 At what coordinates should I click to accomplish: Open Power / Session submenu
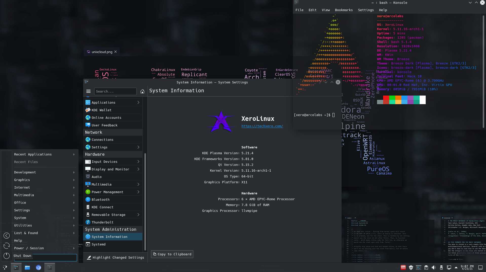(x=45, y=248)
